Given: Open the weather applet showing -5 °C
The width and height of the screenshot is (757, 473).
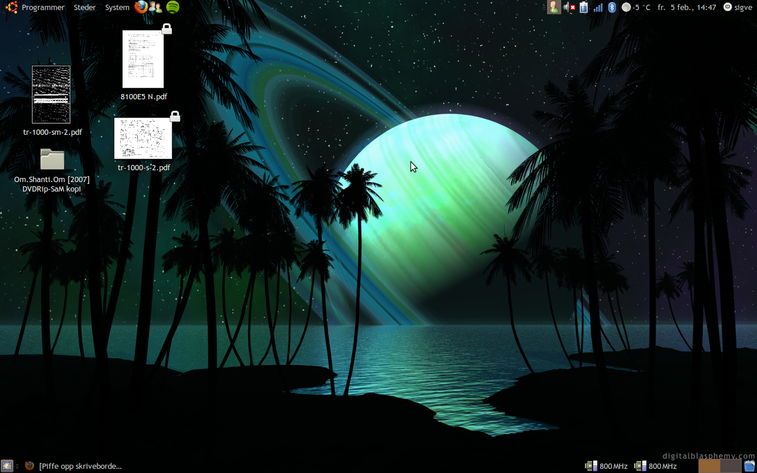Looking at the screenshot, I should pyautogui.click(x=636, y=7).
